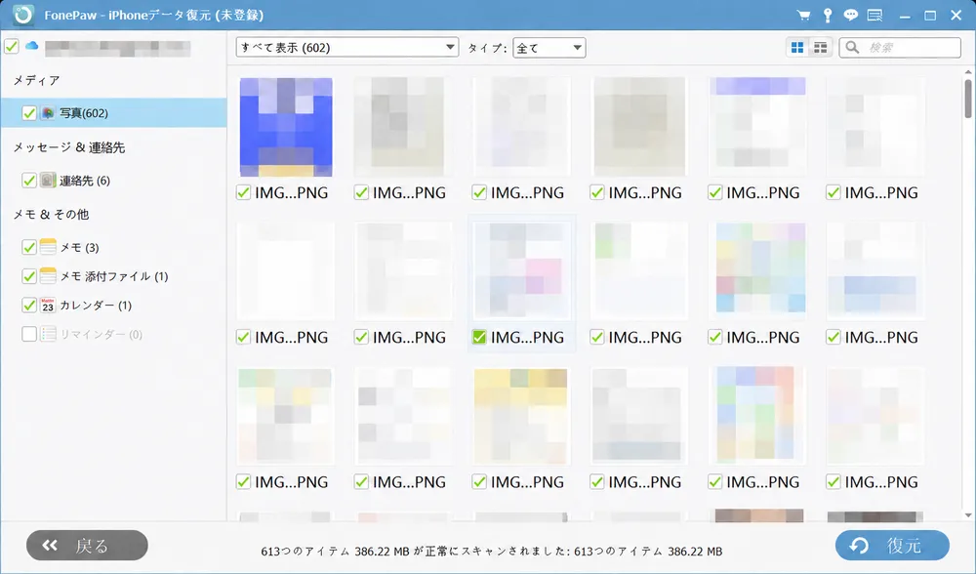Click the search magnifier icon

(853, 47)
